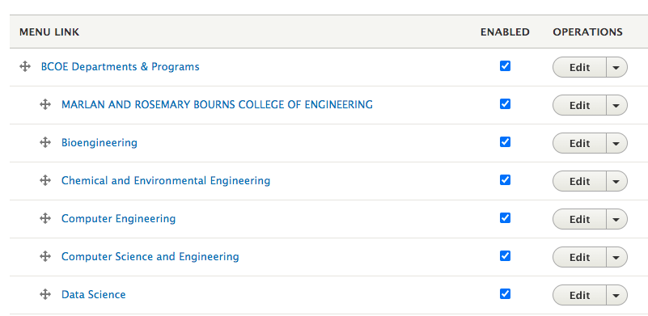Click the Enabled column header

(x=505, y=32)
